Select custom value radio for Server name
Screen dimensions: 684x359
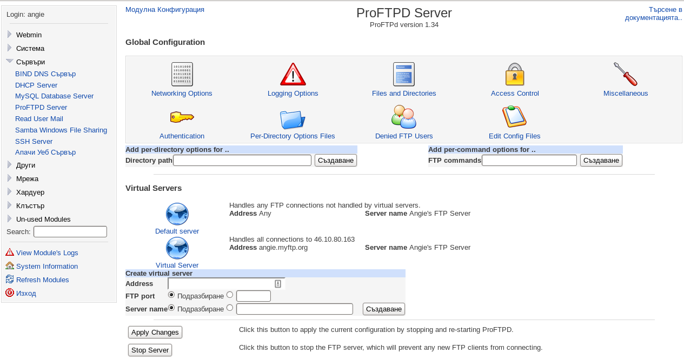pyautogui.click(x=230, y=308)
